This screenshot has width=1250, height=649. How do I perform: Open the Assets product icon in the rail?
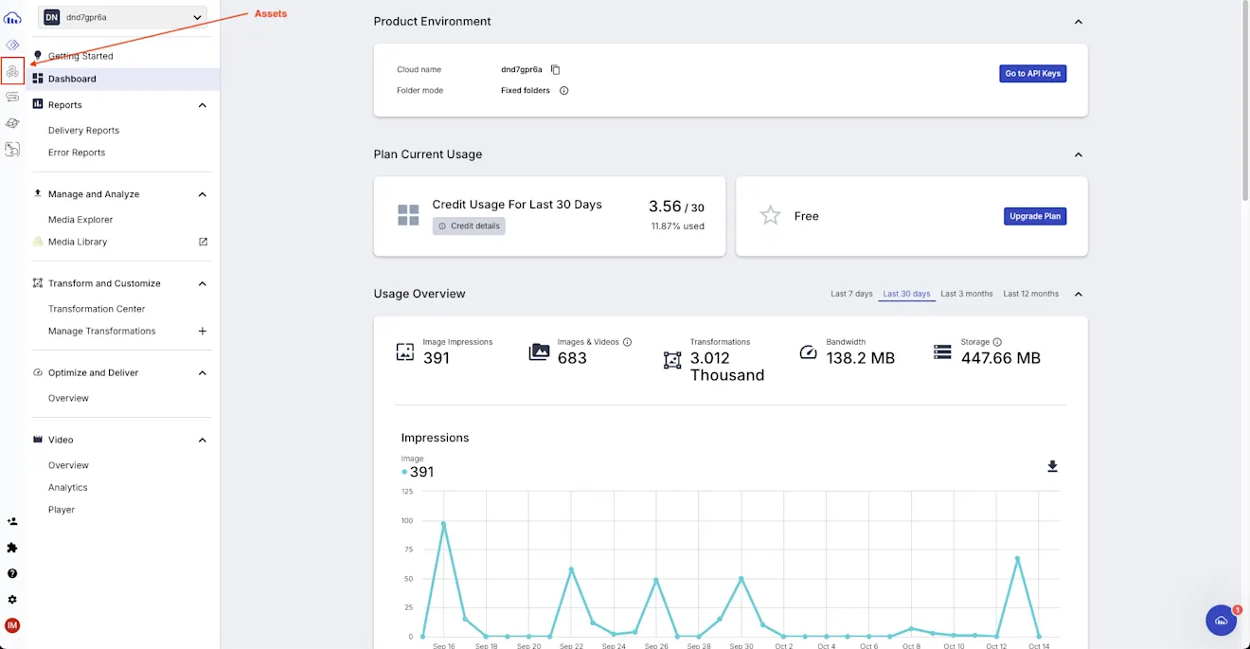coord(12,71)
